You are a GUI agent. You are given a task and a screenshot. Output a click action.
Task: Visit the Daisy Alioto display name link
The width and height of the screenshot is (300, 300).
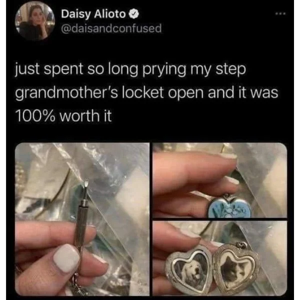click(93, 14)
